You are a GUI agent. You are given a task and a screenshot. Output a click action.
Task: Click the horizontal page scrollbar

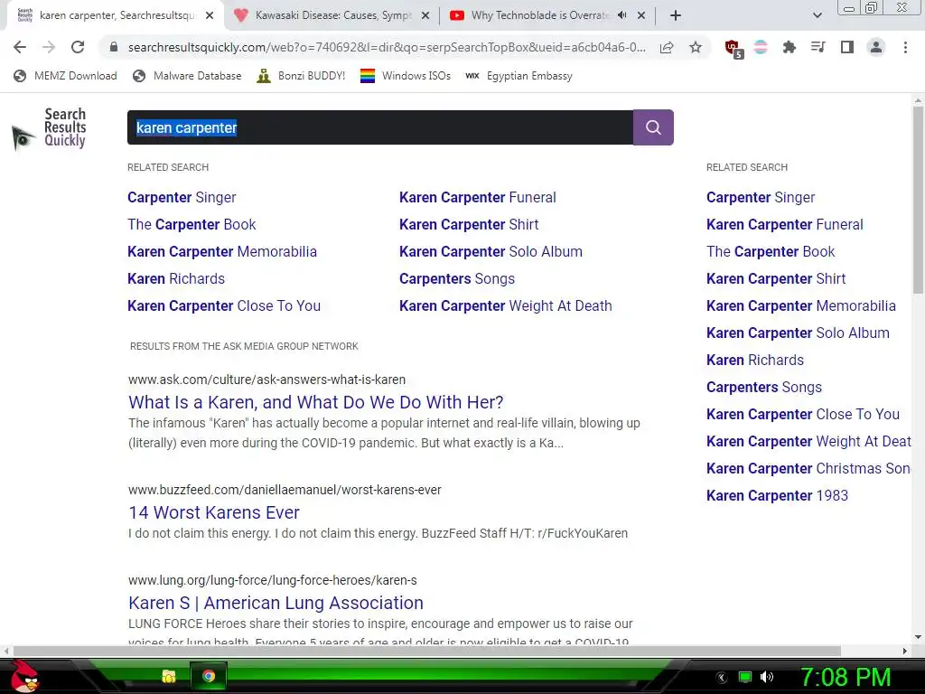pos(427,651)
